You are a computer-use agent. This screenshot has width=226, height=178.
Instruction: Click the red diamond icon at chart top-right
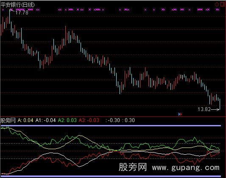coord(217,4)
